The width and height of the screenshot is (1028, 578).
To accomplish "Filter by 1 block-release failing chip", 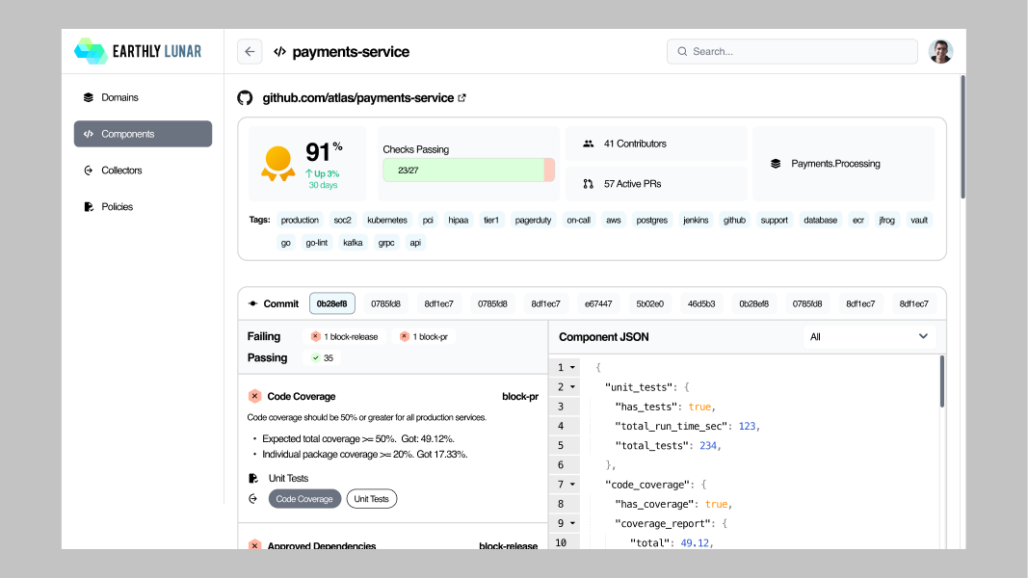I will coord(345,336).
